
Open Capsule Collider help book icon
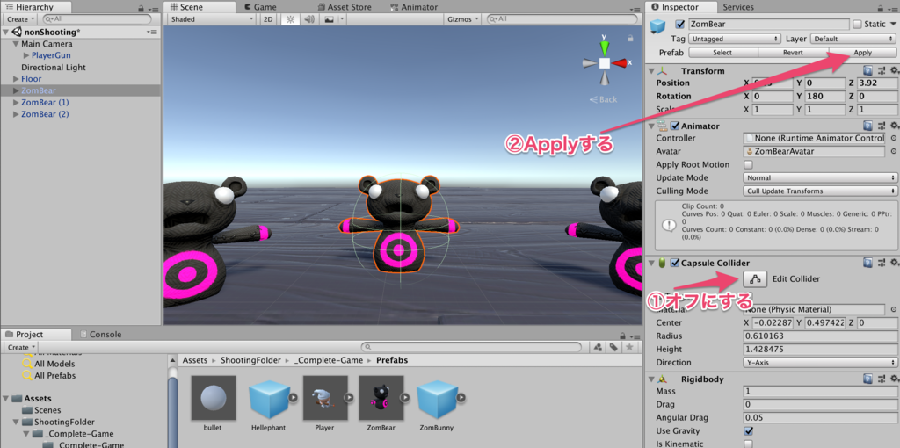[867, 263]
